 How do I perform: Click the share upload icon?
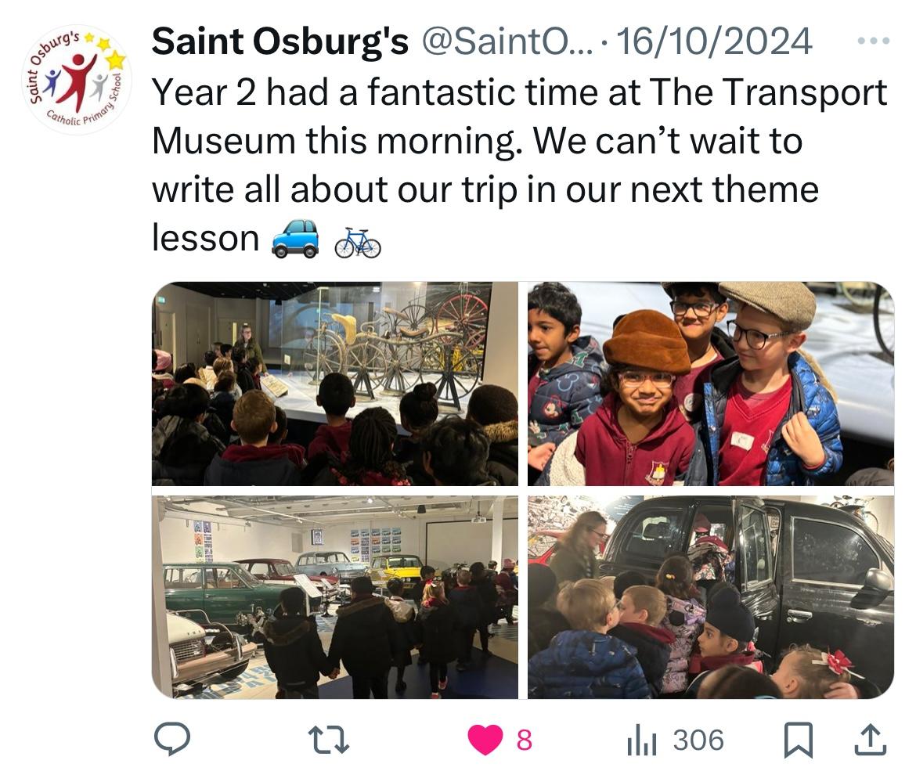871,740
